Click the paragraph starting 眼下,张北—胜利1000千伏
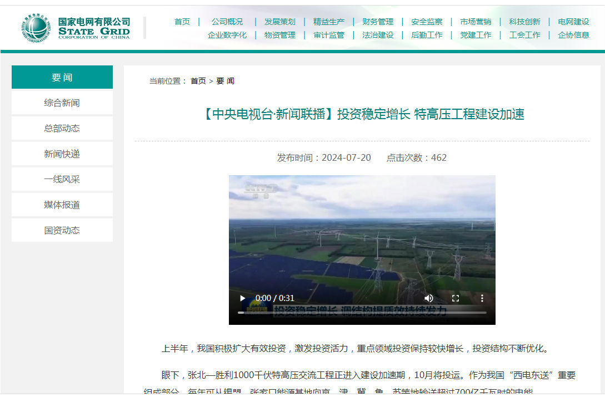The width and height of the screenshot is (605, 408). point(359,383)
